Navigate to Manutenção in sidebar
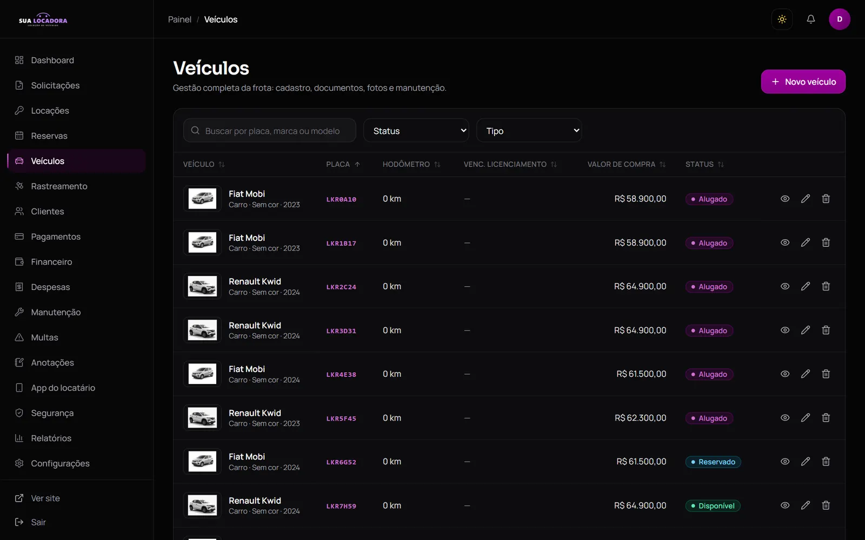865x540 pixels. 77,312
